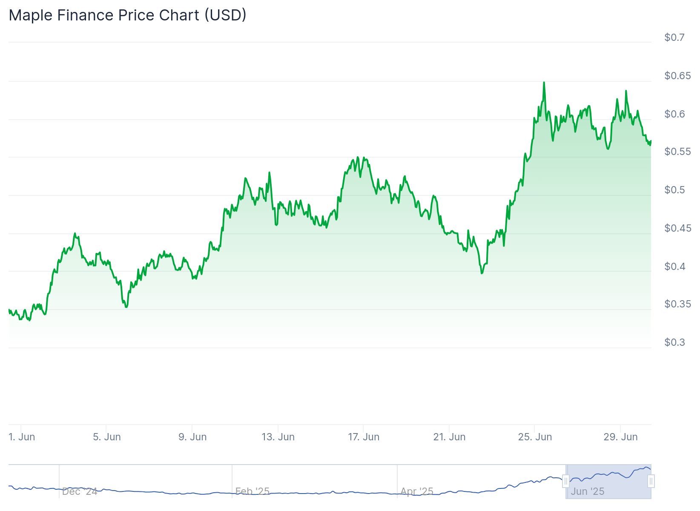This screenshot has height=511, width=700.
Task: Click the highlighted Jun '25 navigator selection
Action: pyautogui.click(x=608, y=482)
